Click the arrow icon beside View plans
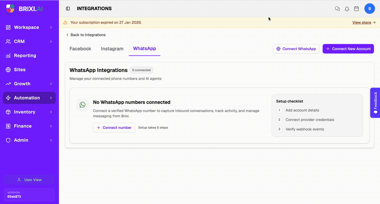The image size is (380, 204). [374, 22]
